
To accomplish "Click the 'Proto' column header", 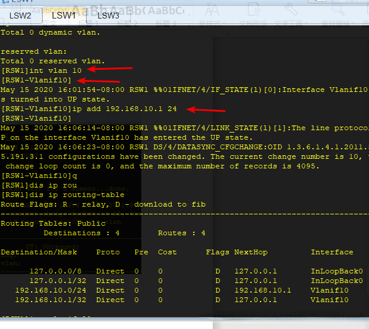I will [108, 252].
